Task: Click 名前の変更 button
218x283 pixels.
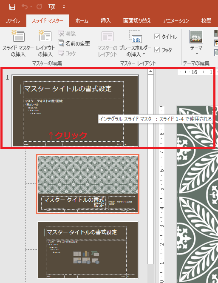Action: pyautogui.click(x=74, y=43)
